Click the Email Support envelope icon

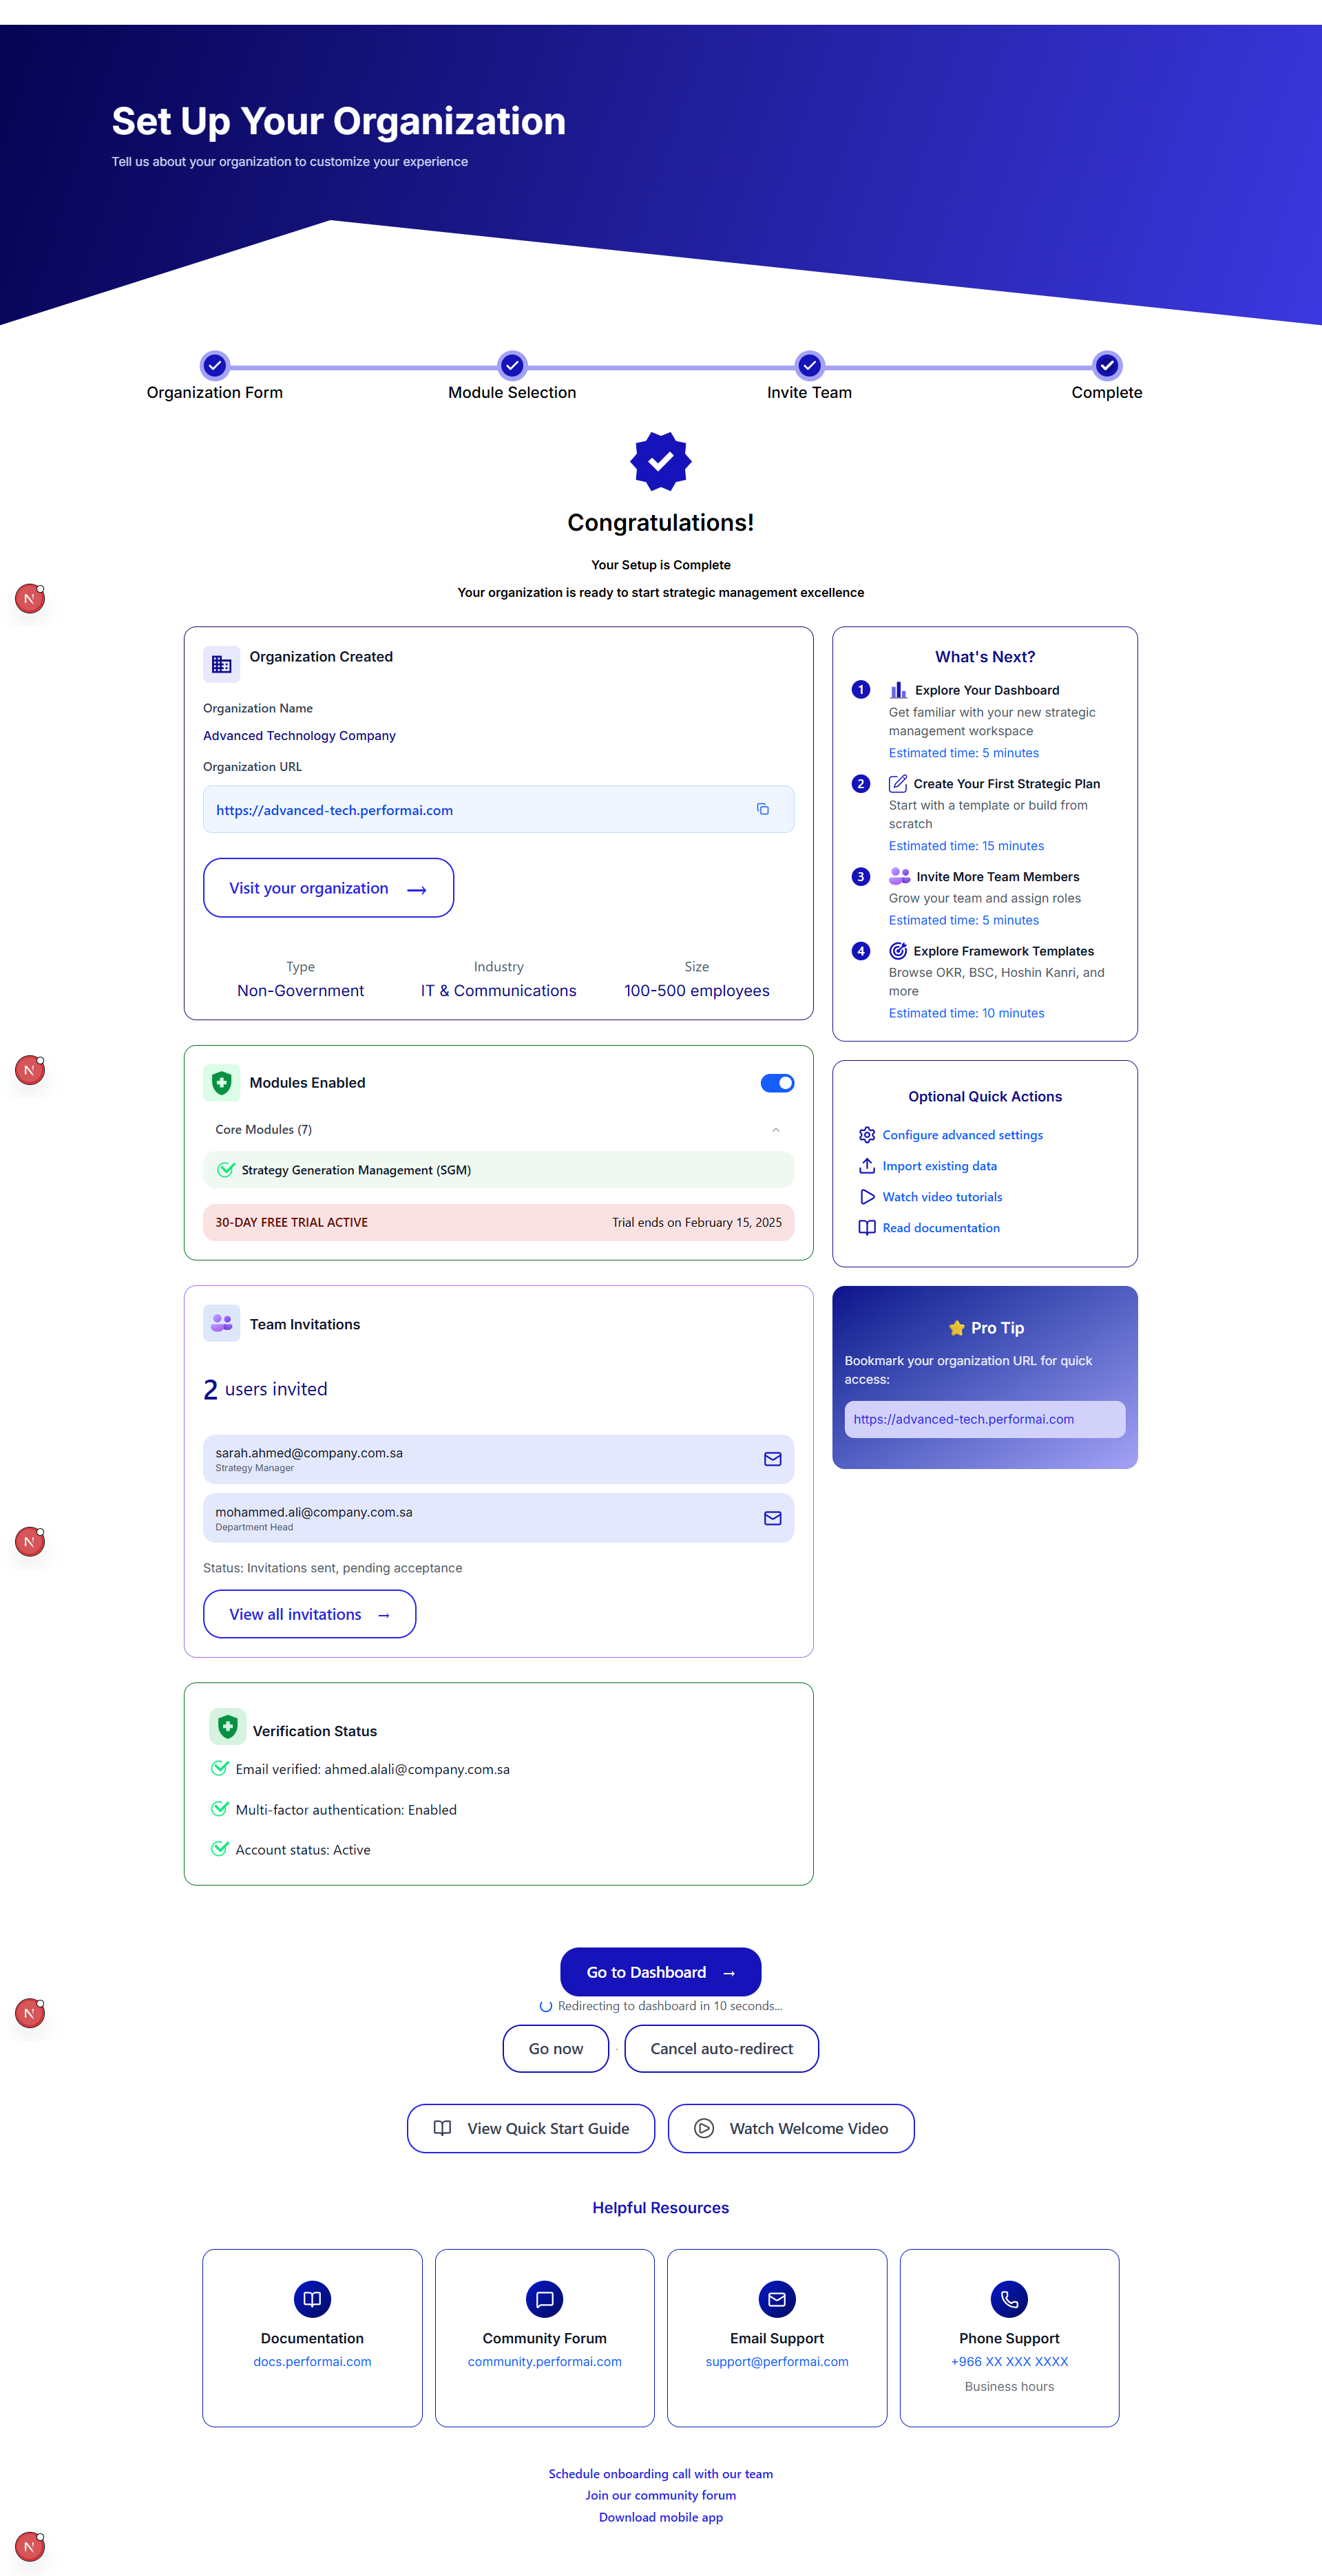(777, 2299)
